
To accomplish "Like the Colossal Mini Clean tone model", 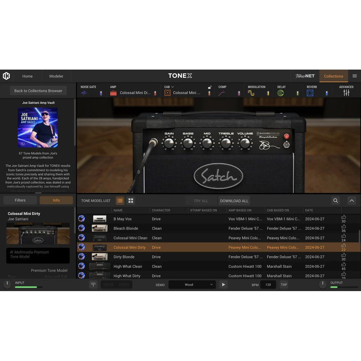I will 344,236.
